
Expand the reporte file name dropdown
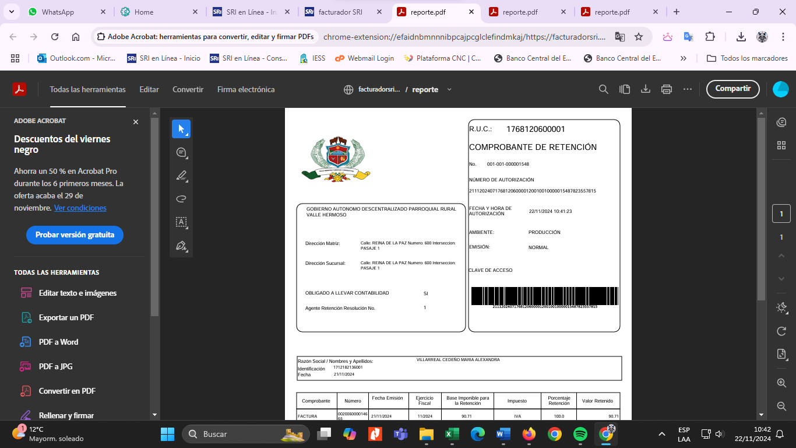click(449, 90)
